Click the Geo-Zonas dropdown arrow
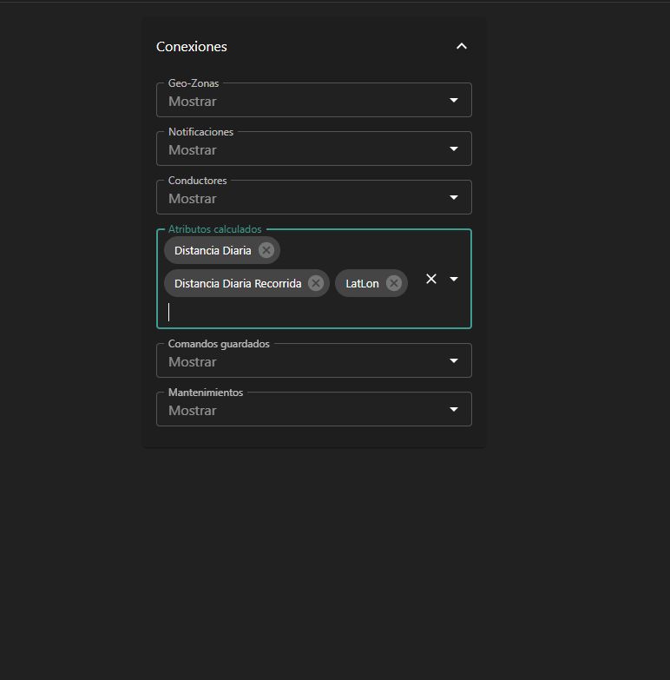Image resolution: width=670 pixels, height=680 pixels. click(454, 101)
